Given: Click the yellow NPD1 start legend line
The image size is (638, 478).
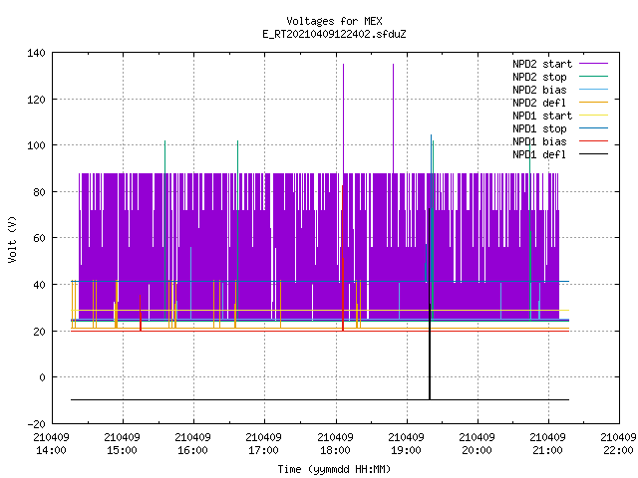Looking at the screenshot, I should tap(593, 116).
